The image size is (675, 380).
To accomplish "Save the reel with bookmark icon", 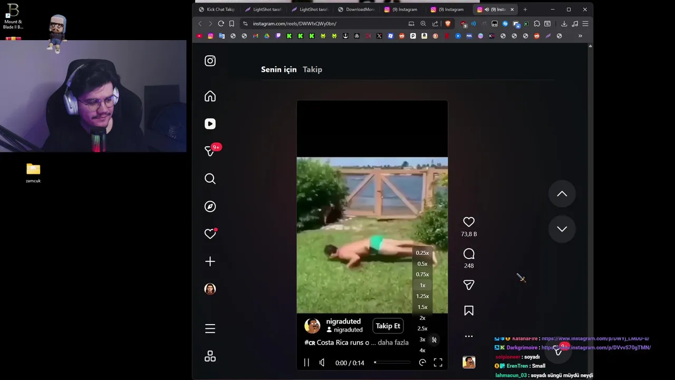I will (x=469, y=311).
